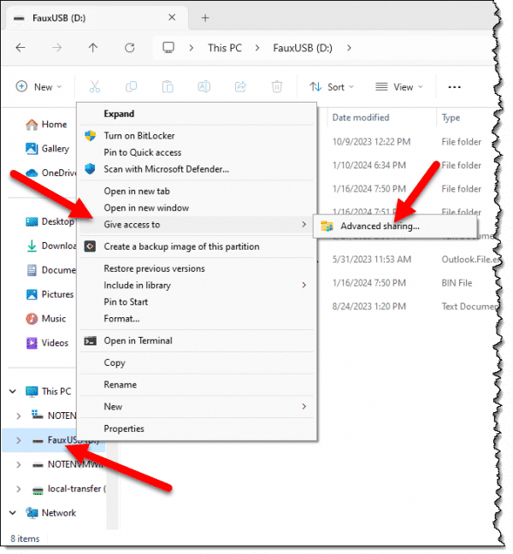Viewport: 513px width, 554px height.
Task: Click the Cut scissors icon in toolbar
Action: pos(95,86)
